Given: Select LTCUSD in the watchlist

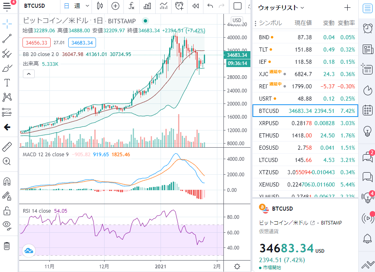Looking at the screenshot, I should pyautogui.click(x=305, y=160).
